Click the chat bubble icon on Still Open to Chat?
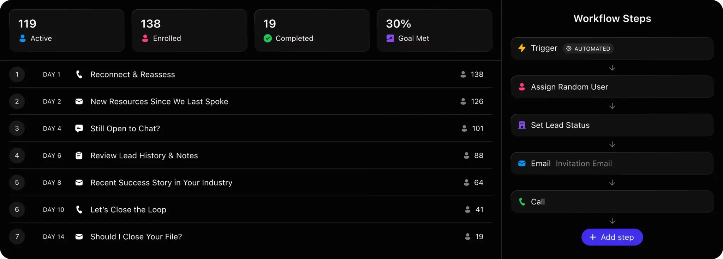The width and height of the screenshot is (723, 259). click(79, 128)
